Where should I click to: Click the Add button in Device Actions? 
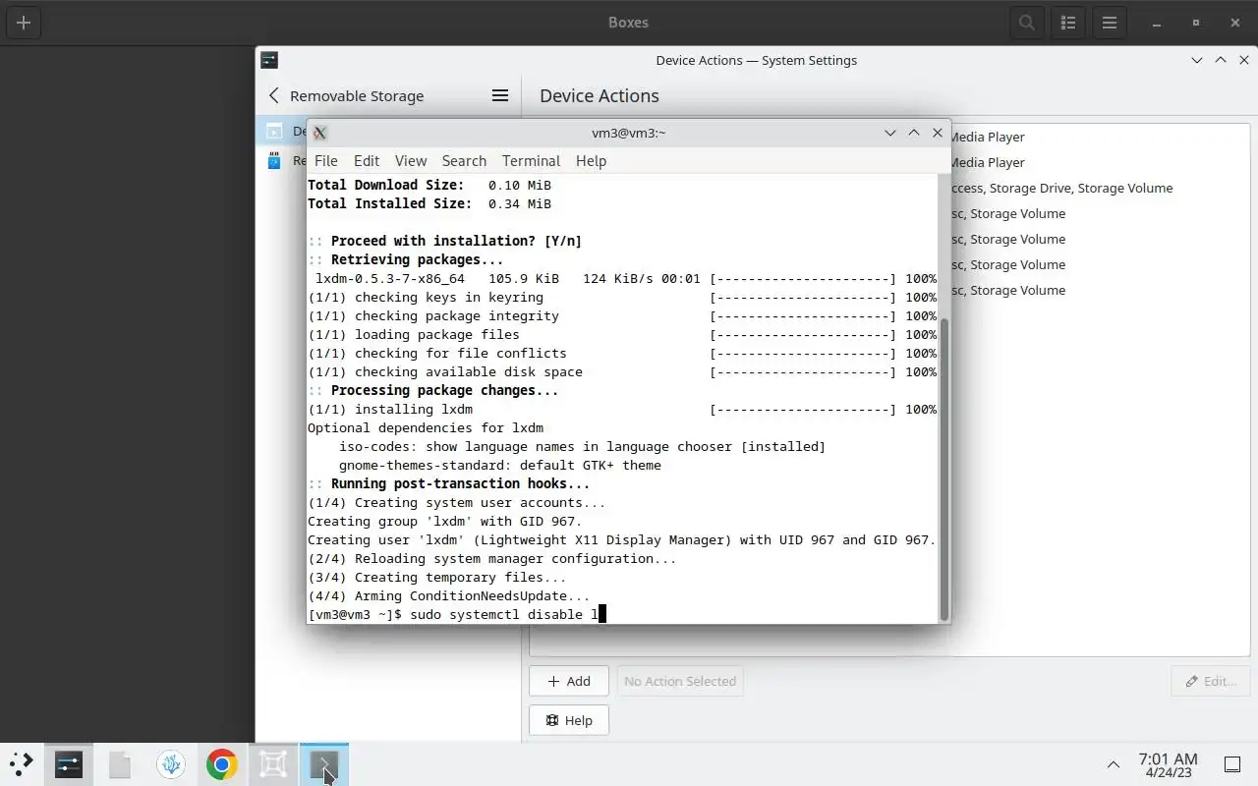[x=569, y=681]
